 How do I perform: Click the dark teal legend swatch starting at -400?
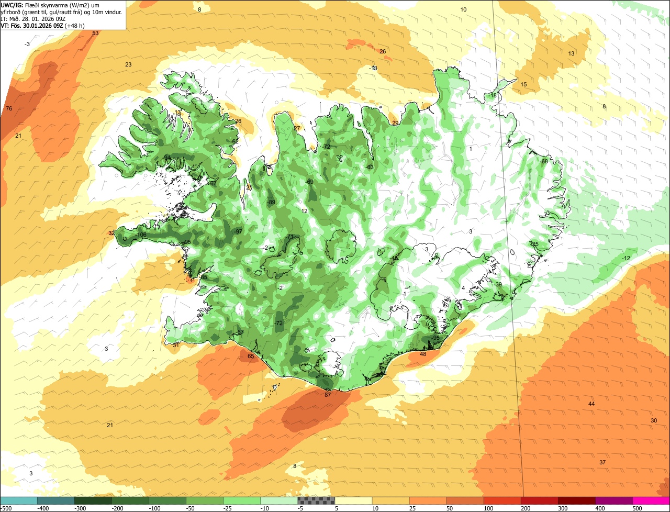click(56, 500)
